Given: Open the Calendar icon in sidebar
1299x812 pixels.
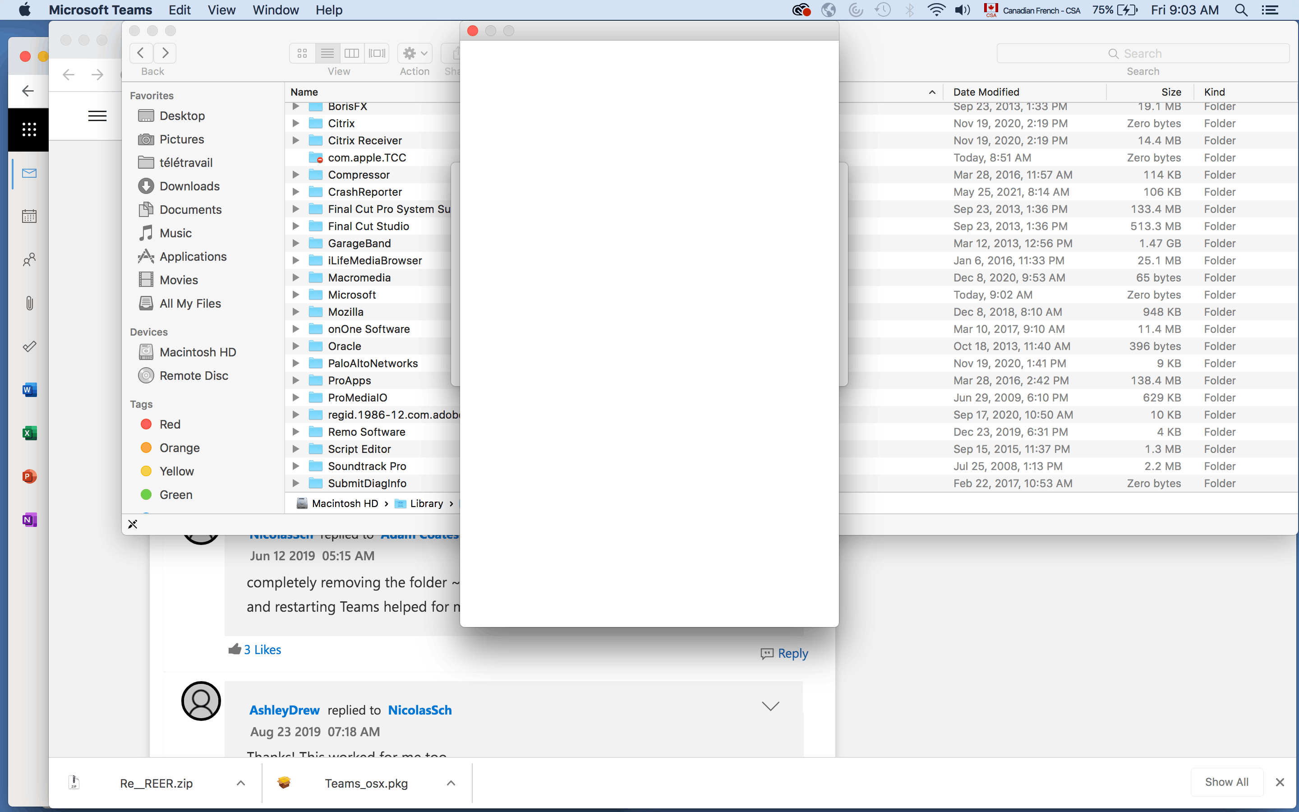Looking at the screenshot, I should [29, 217].
